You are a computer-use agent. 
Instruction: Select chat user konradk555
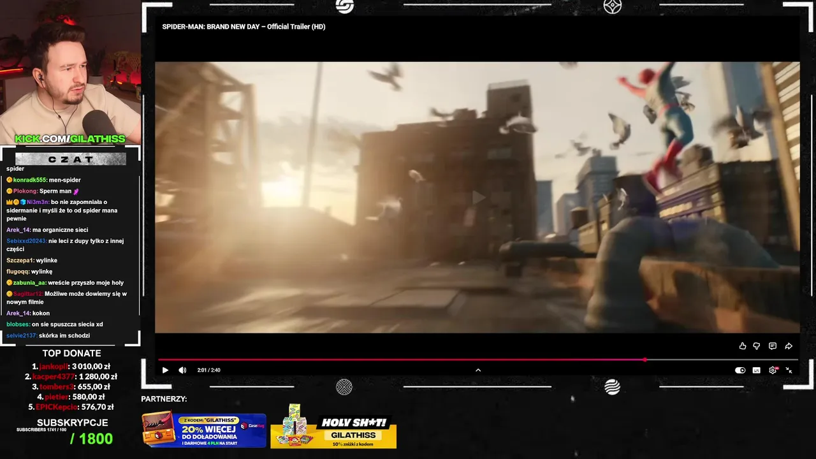tap(31, 180)
